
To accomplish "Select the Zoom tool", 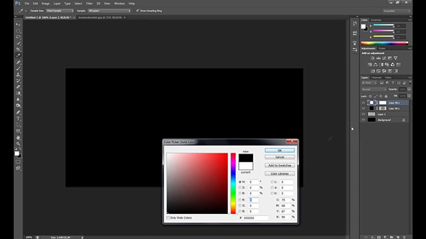I will point(18,144).
